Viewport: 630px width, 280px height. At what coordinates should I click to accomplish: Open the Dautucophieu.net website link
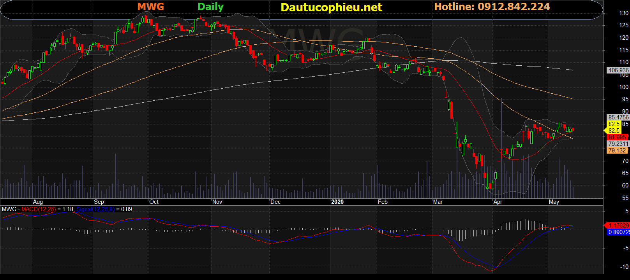(x=331, y=7)
